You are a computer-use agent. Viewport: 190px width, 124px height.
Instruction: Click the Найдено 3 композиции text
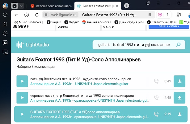click(x=36, y=67)
